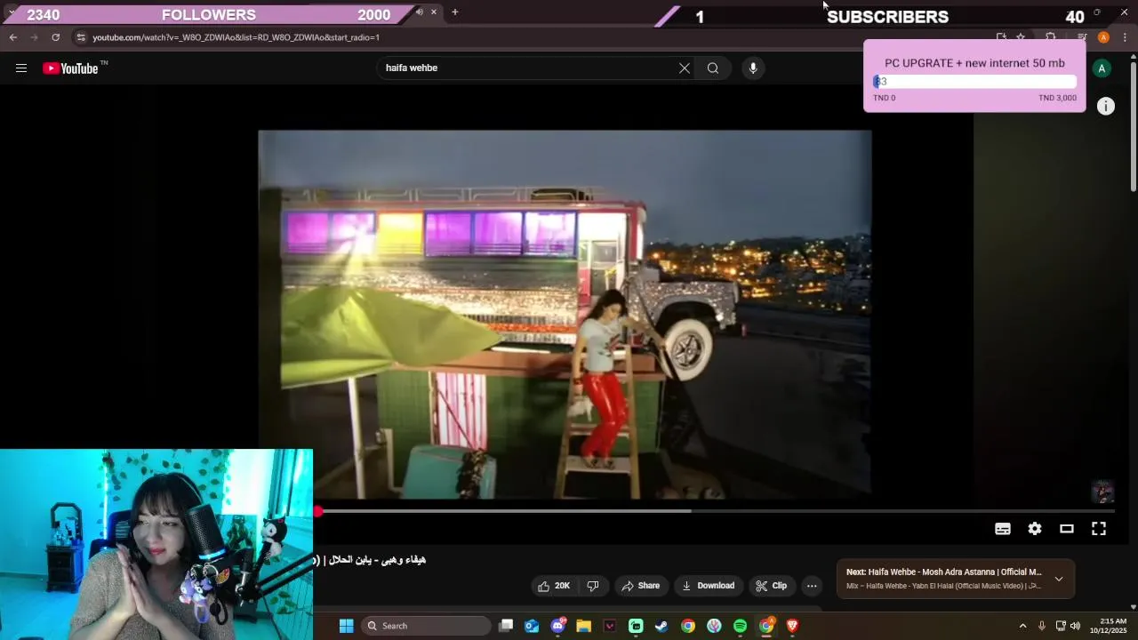Click the magnifier search button
Screen dimensions: 1138x640
tap(713, 68)
